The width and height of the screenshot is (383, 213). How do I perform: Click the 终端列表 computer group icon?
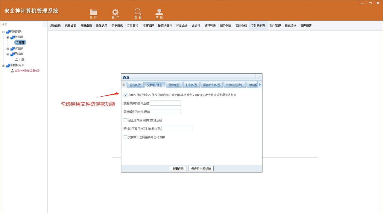tap(8, 32)
